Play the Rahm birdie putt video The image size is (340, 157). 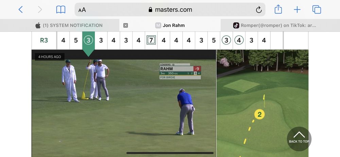click(124, 103)
